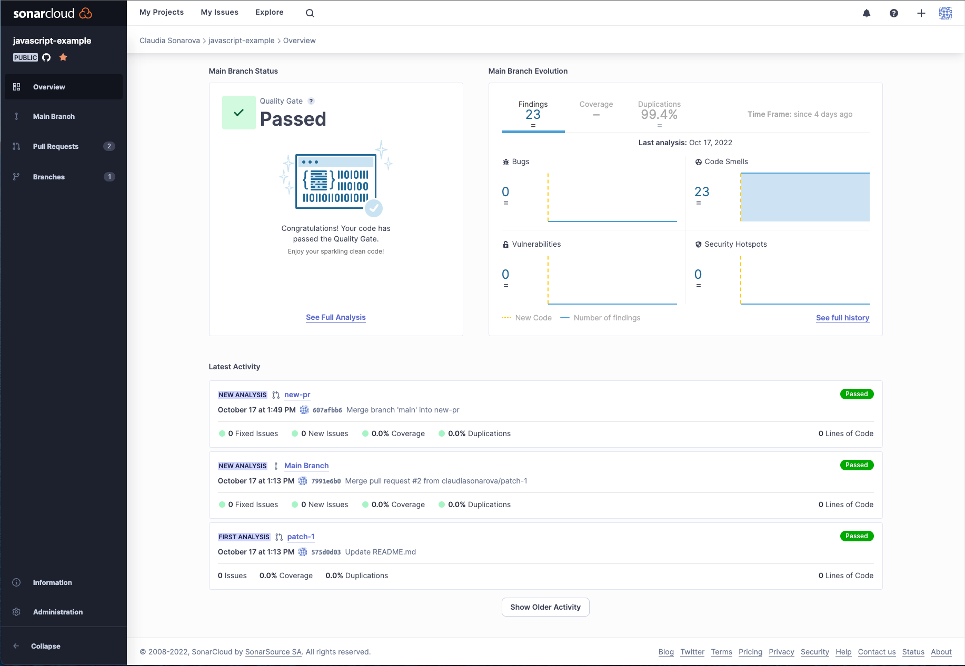Click the PUBLIC visibility badge

click(26, 57)
